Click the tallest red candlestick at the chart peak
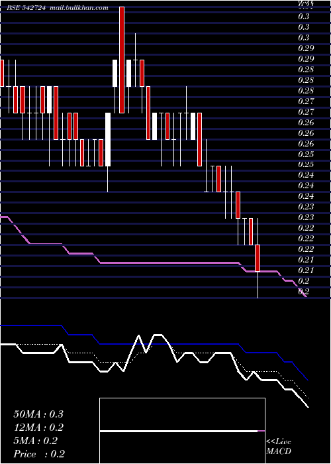 point(122,60)
